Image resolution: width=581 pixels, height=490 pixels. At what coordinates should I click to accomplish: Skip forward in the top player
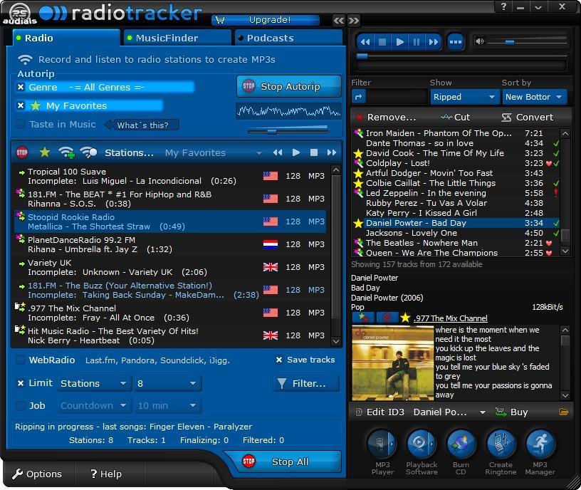tap(433, 42)
